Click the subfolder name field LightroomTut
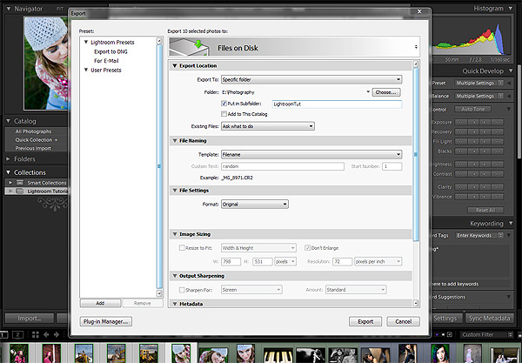The image size is (522, 363). [x=337, y=104]
